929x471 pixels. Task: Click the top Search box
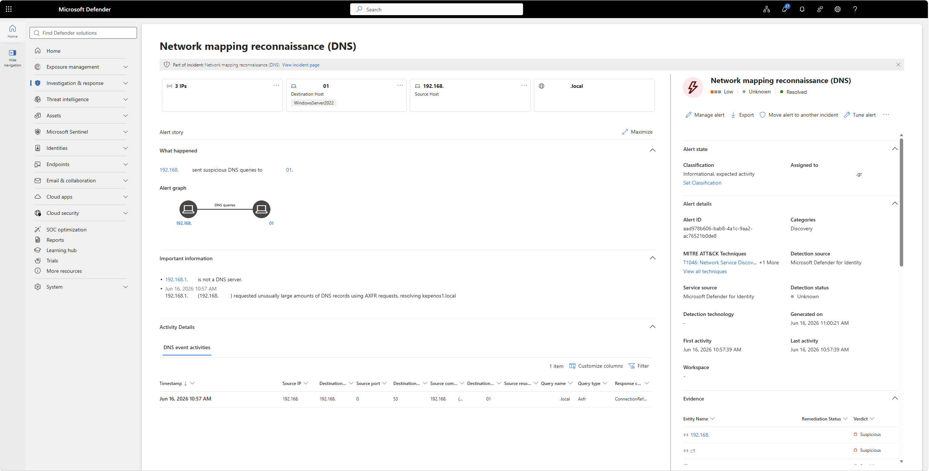click(x=436, y=9)
